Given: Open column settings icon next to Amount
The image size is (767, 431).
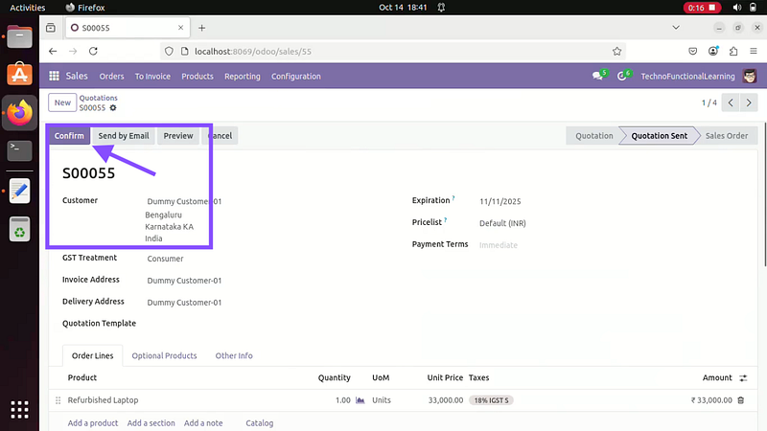Looking at the screenshot, I should pos(743,378).
